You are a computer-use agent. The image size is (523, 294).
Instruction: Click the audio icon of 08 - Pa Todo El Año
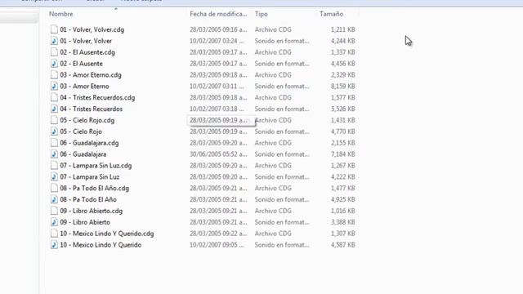tap(54, 199)
